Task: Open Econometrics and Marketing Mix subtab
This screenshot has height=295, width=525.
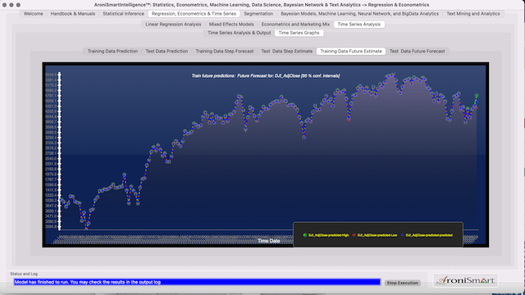Action: coord(295,25)
